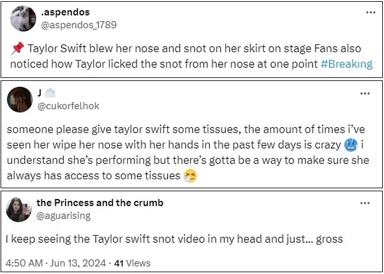384x274 pixels.
Task: Open the more options menu on the third tweet
Action: click(365, 203)
